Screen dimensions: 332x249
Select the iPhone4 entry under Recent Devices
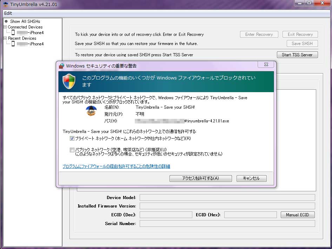pyautogui.click(x=30, y=44)
